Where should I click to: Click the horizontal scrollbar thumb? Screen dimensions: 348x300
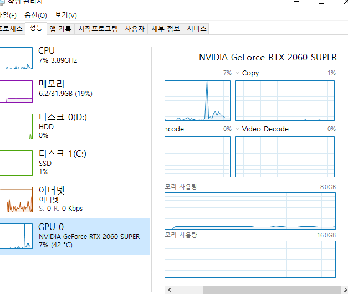click(272, 290)
